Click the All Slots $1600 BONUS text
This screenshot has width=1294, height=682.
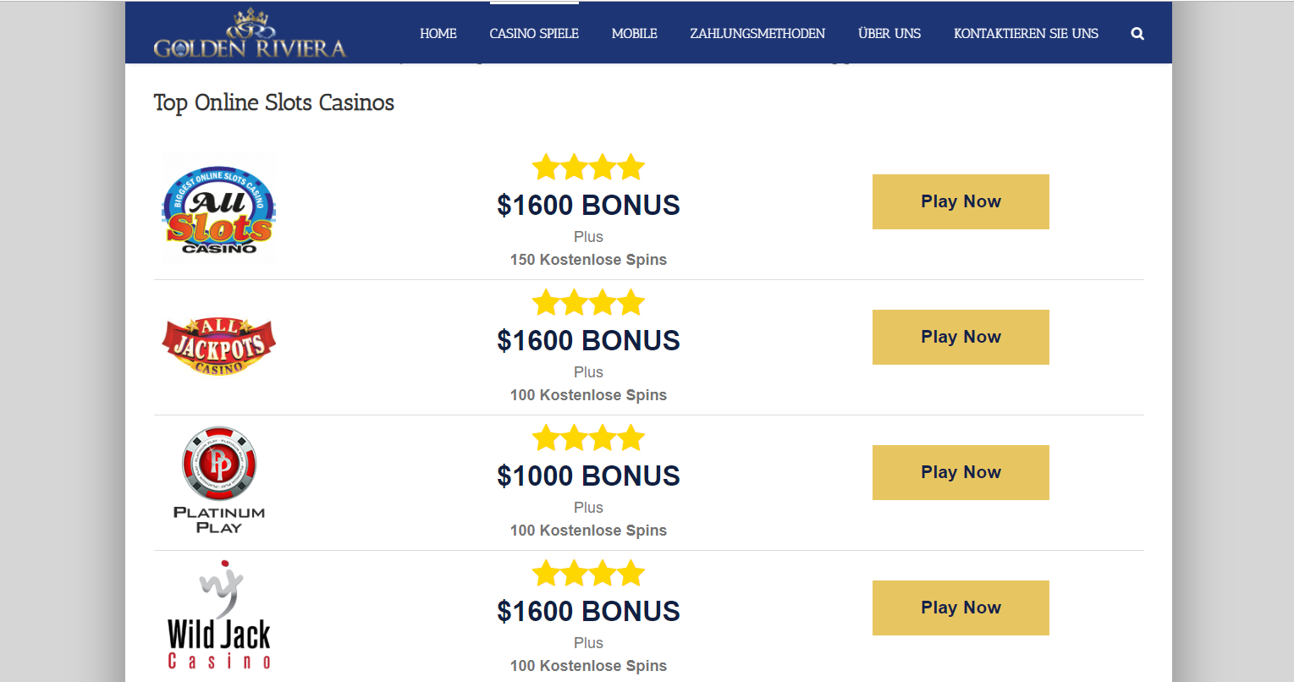[x=588, y=205]
